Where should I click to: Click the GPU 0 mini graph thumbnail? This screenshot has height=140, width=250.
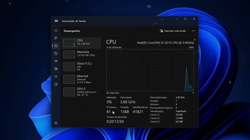pos(69,92)
